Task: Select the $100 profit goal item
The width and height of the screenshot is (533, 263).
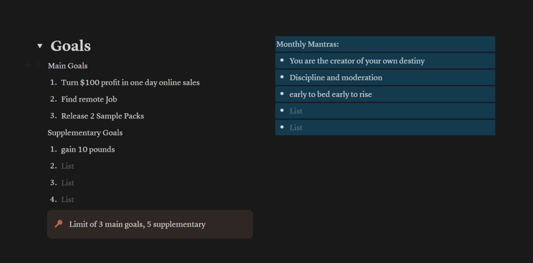Action: point(130,83)
